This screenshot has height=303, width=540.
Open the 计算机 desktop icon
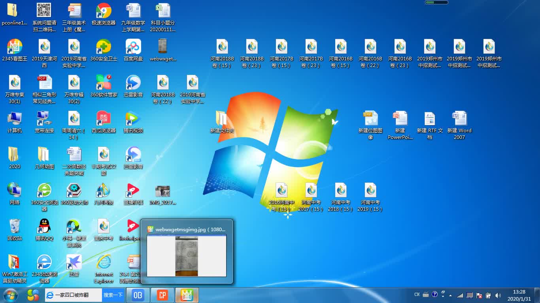tap(15, 122)
